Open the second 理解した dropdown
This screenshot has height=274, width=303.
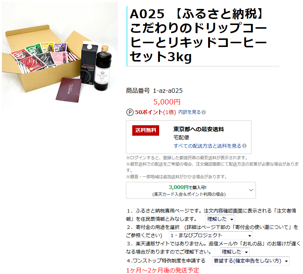(x=235, y=252)
